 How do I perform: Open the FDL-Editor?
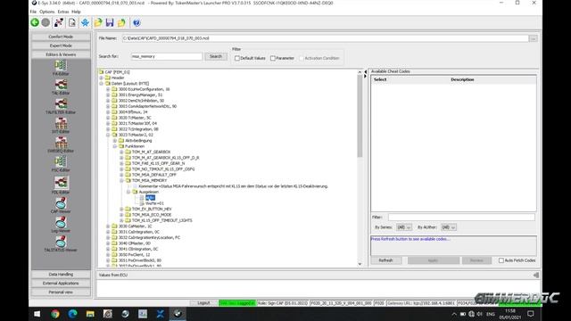coord(61,185)
